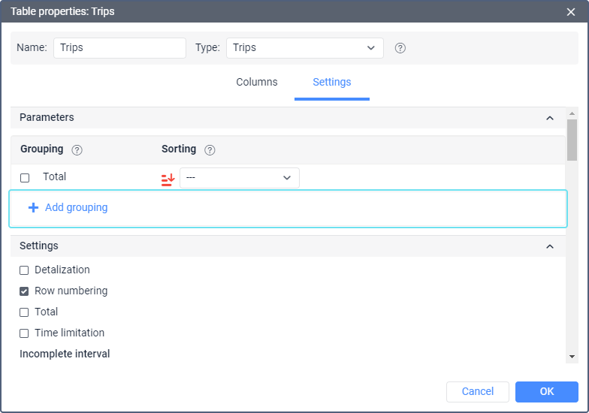The height and width of the screenshot is (413, 589).
Task: Click the Name input field
Action: [119, 48]
